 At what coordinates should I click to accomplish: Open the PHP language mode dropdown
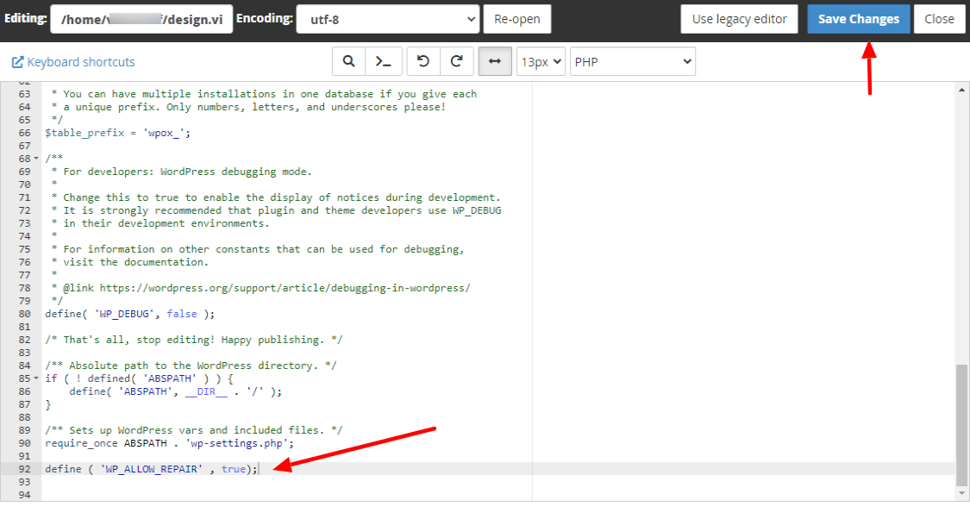click(x=632, y=61)
